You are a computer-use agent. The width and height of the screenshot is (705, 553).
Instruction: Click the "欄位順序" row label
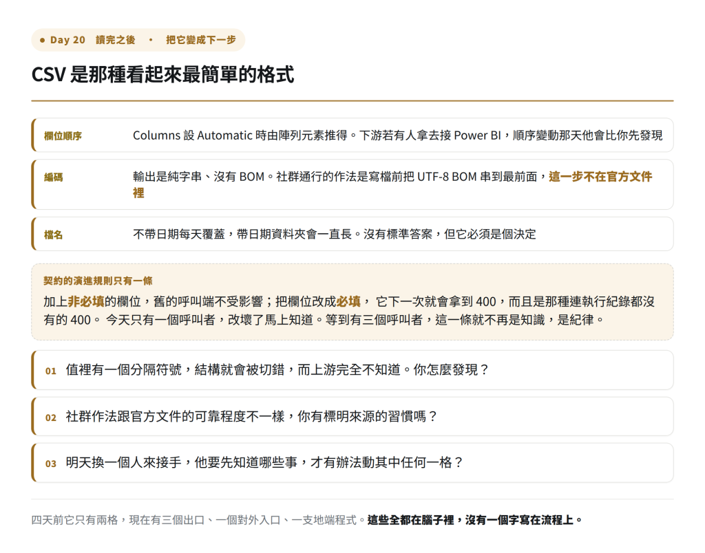pyautogui.click(x=63, y=135)
